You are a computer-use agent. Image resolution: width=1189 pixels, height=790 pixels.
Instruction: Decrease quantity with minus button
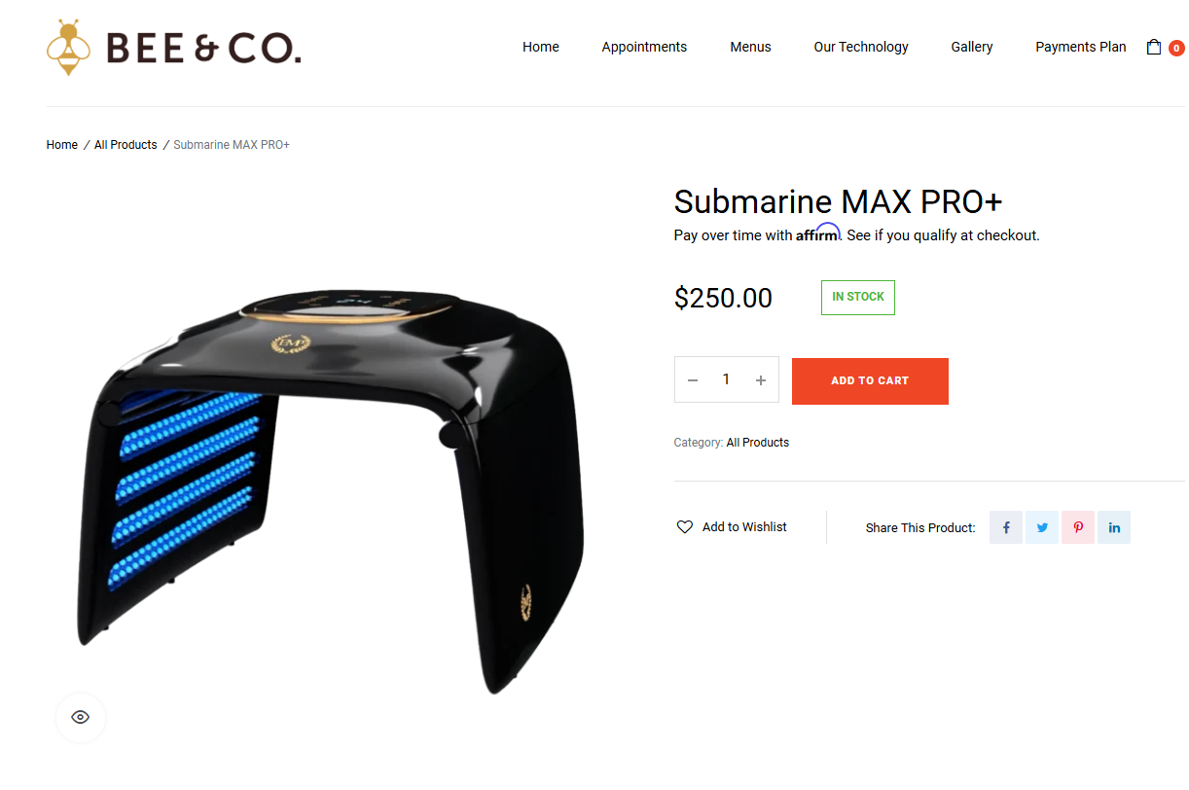[693, 380]
